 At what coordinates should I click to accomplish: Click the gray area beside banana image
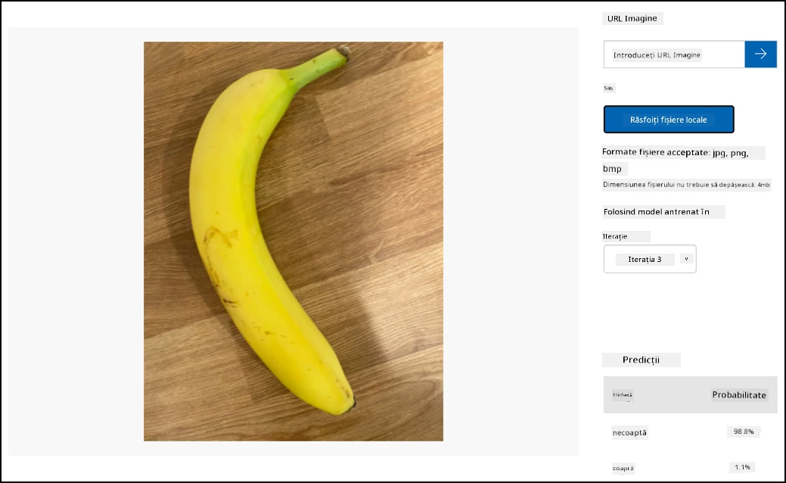click(x=511, y=241)
